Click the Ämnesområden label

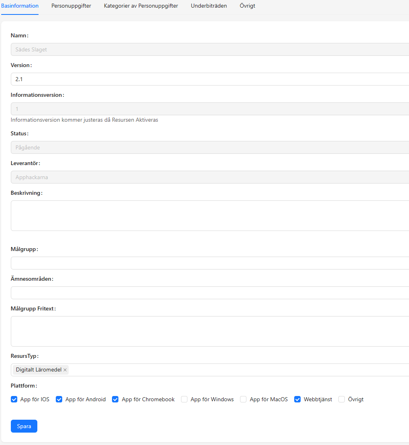point(32,279)
